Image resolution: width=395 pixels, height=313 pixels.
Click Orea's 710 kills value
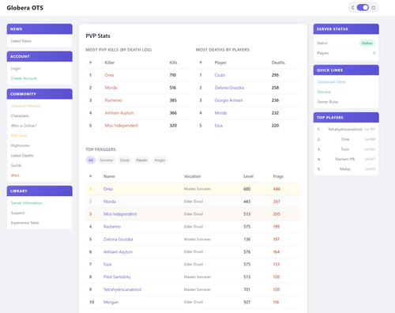click(x=173, y=75)
